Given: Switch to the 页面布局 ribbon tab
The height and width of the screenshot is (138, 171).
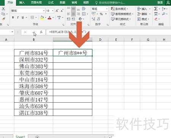Looking at the screenshot, I should click(x=36, y=3).
